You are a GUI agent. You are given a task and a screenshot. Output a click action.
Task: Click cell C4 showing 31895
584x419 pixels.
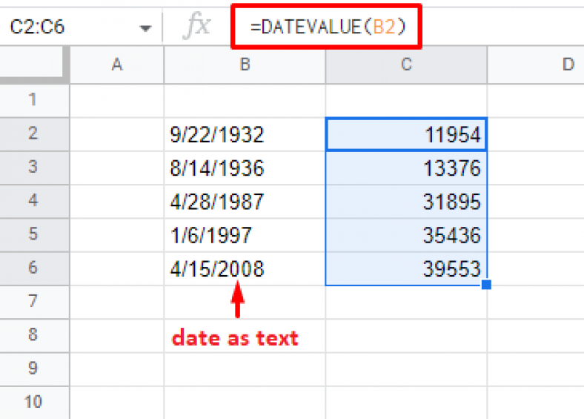(x=406, y=202)
